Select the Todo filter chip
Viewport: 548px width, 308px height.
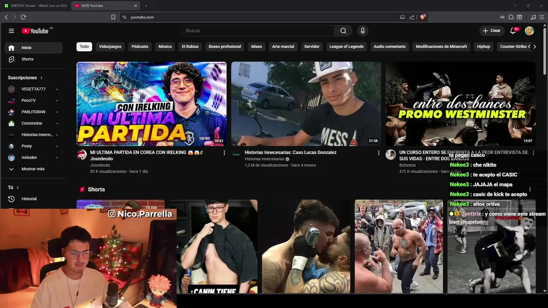click(84, 47)
